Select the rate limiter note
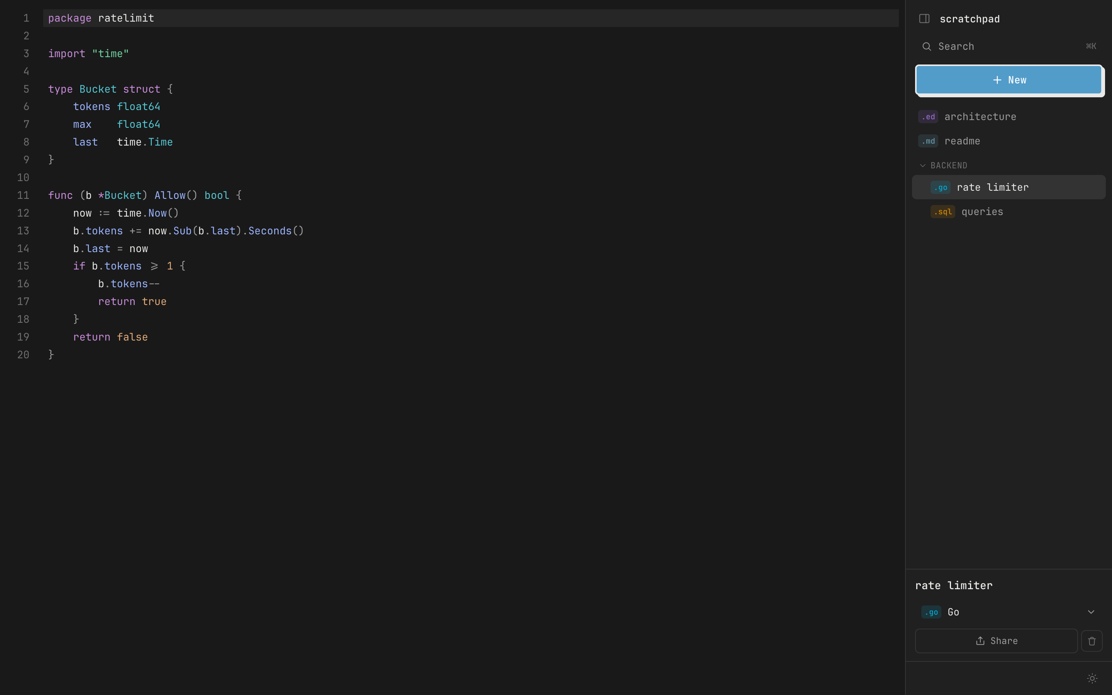1112x695 pixels. click(x=1009, y=187)
